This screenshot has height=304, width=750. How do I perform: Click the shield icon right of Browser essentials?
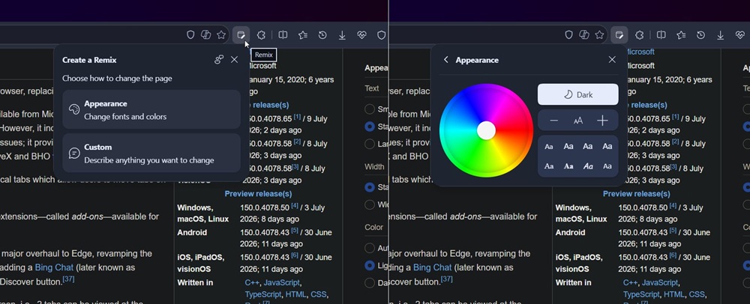(381, 35)
